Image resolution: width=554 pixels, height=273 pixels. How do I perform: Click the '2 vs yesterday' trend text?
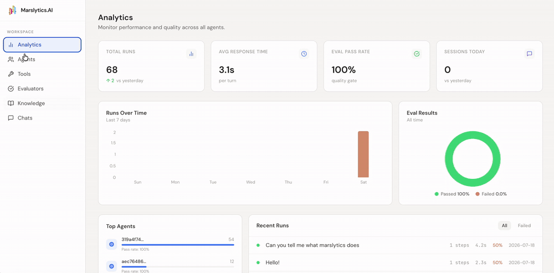point(125,80)
